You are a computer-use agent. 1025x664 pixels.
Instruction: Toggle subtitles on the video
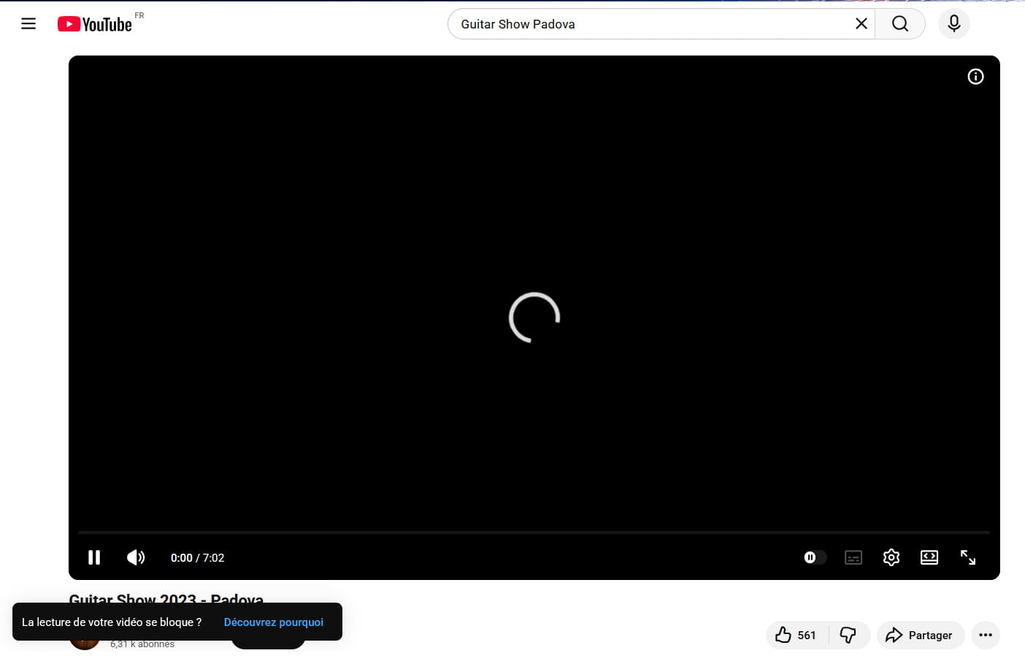coord(853,557)
